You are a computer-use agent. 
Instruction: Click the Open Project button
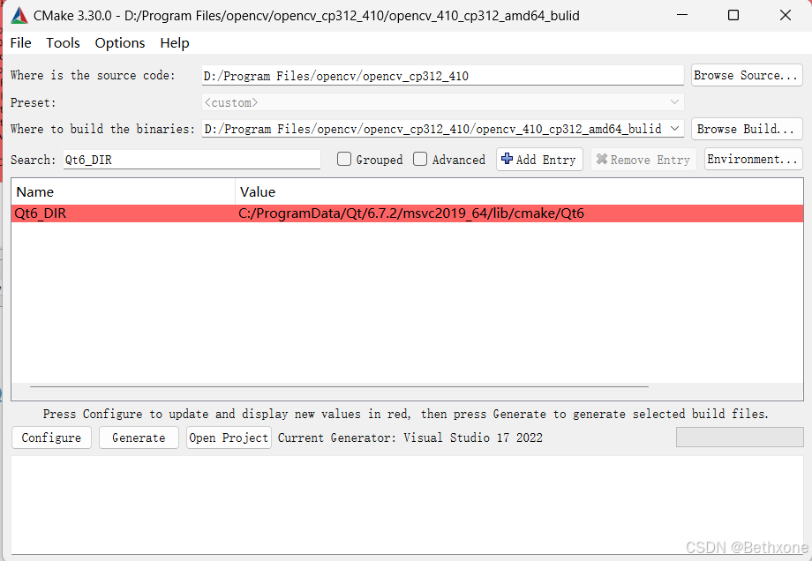pos(229,438)
